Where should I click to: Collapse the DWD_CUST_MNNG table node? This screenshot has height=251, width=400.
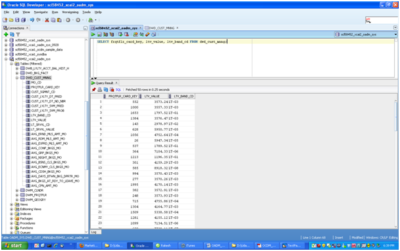pos(17,78)
